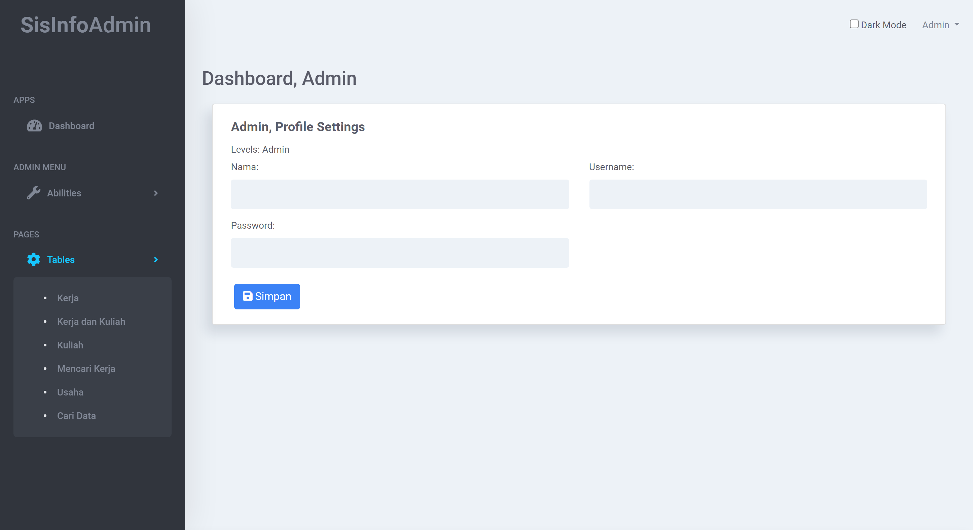This screenshot has height=530, width=973.
Task: Click the floppy disk save icon
Action: (247, 296)
